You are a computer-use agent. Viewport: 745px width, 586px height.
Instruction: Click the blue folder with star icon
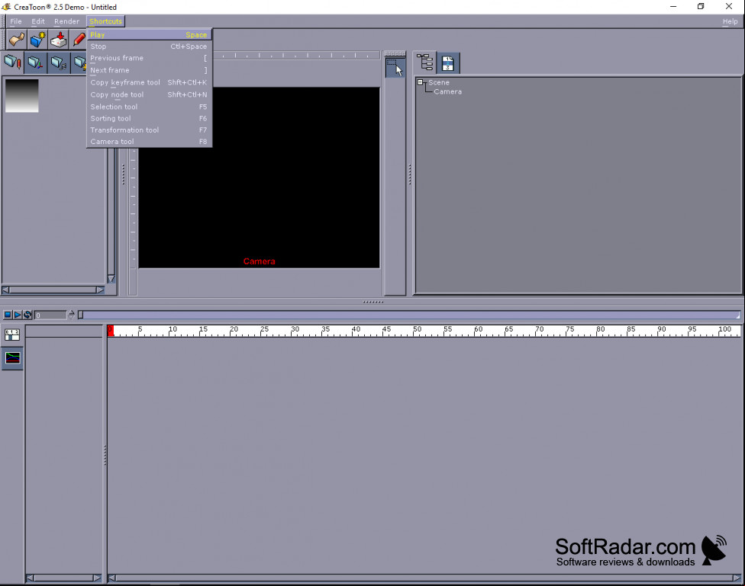(37, 40)
